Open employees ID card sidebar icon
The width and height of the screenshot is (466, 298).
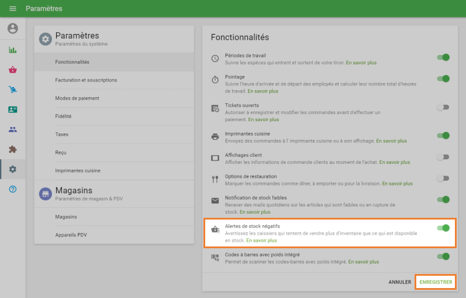coord(12,109)
